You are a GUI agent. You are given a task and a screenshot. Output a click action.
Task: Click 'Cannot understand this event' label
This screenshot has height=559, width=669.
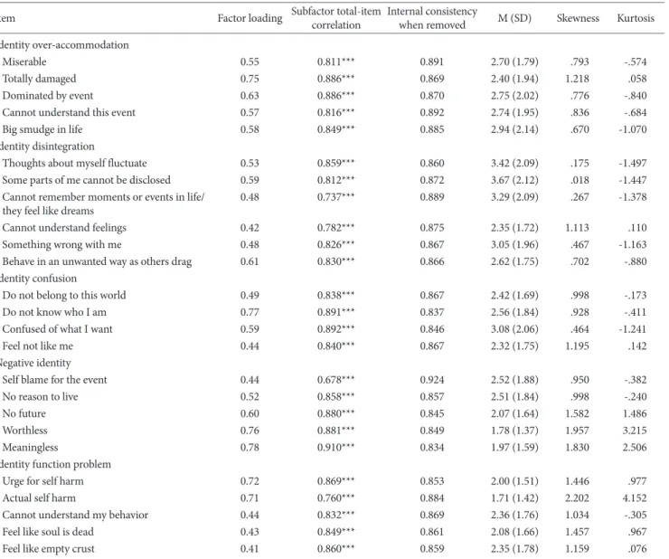tap(69, 113)
